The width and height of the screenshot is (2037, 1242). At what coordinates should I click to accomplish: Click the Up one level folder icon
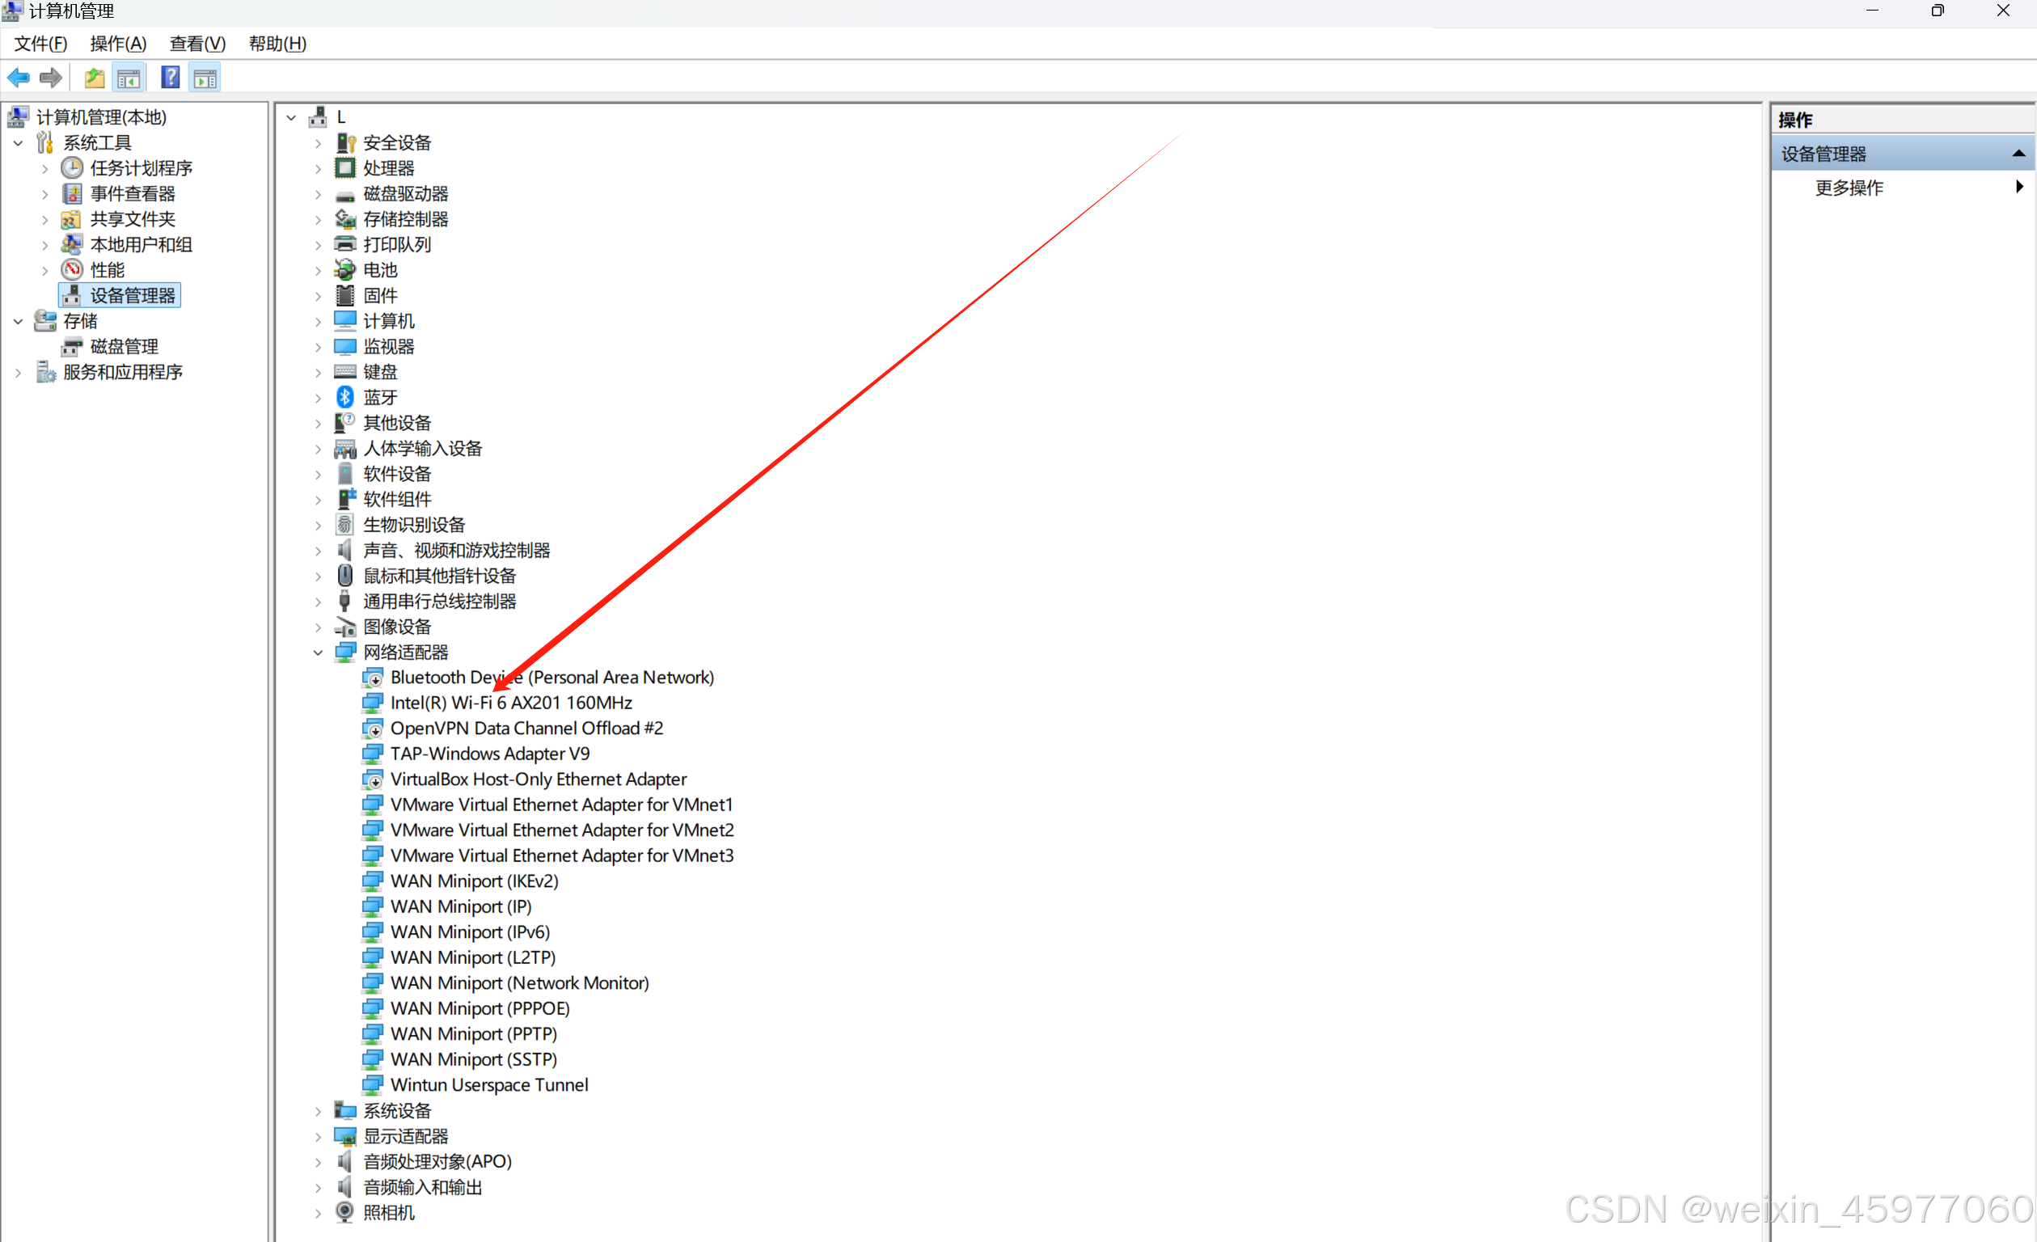tap(95, 78)
